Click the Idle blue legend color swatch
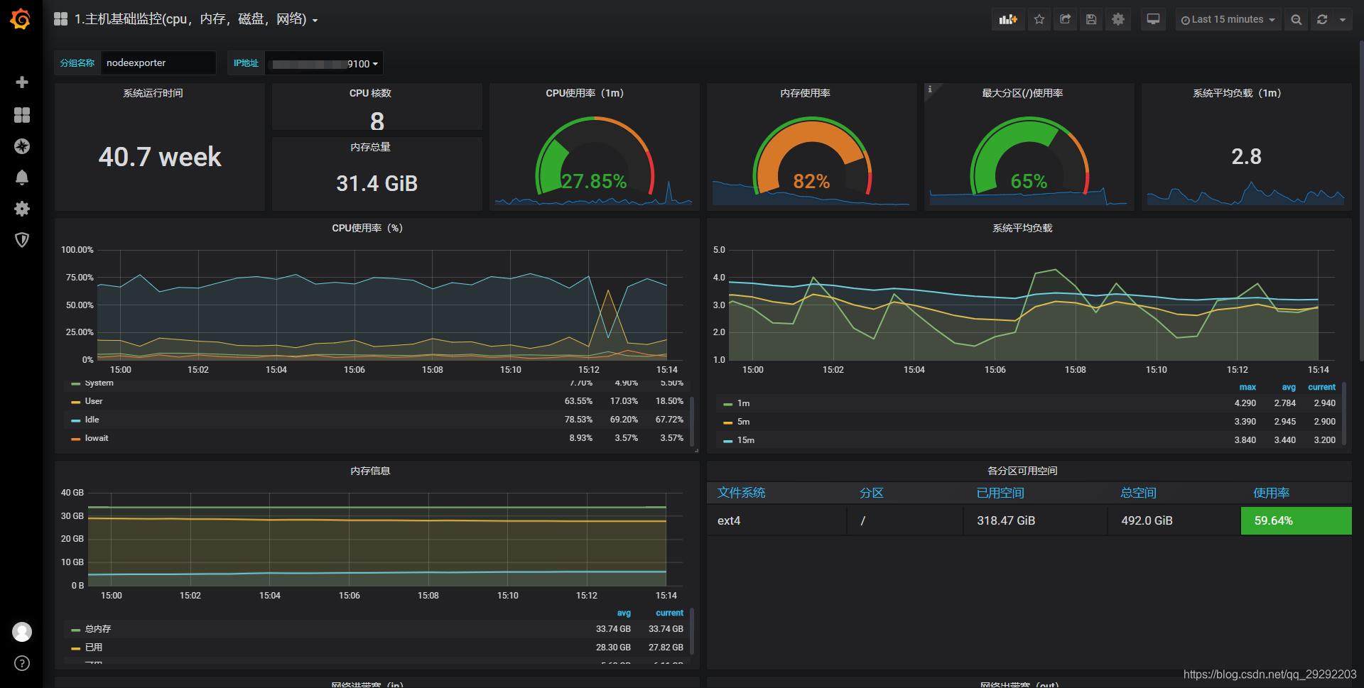The image size is (1364, 688). click(x=75, y=420)
